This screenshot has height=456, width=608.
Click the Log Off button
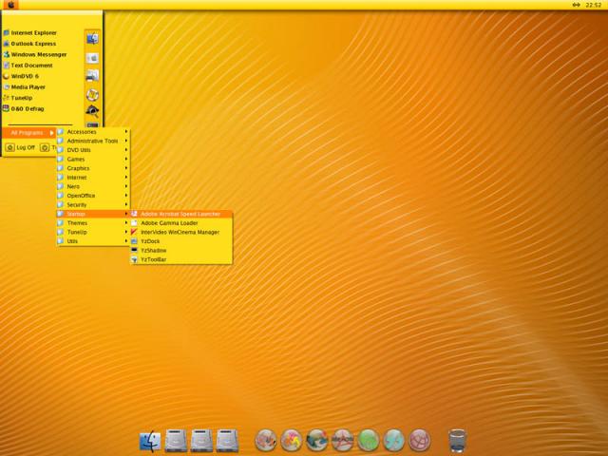coord(21,148)
